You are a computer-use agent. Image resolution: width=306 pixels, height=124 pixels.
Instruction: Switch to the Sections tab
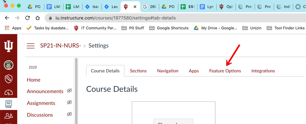click(138, 71)
